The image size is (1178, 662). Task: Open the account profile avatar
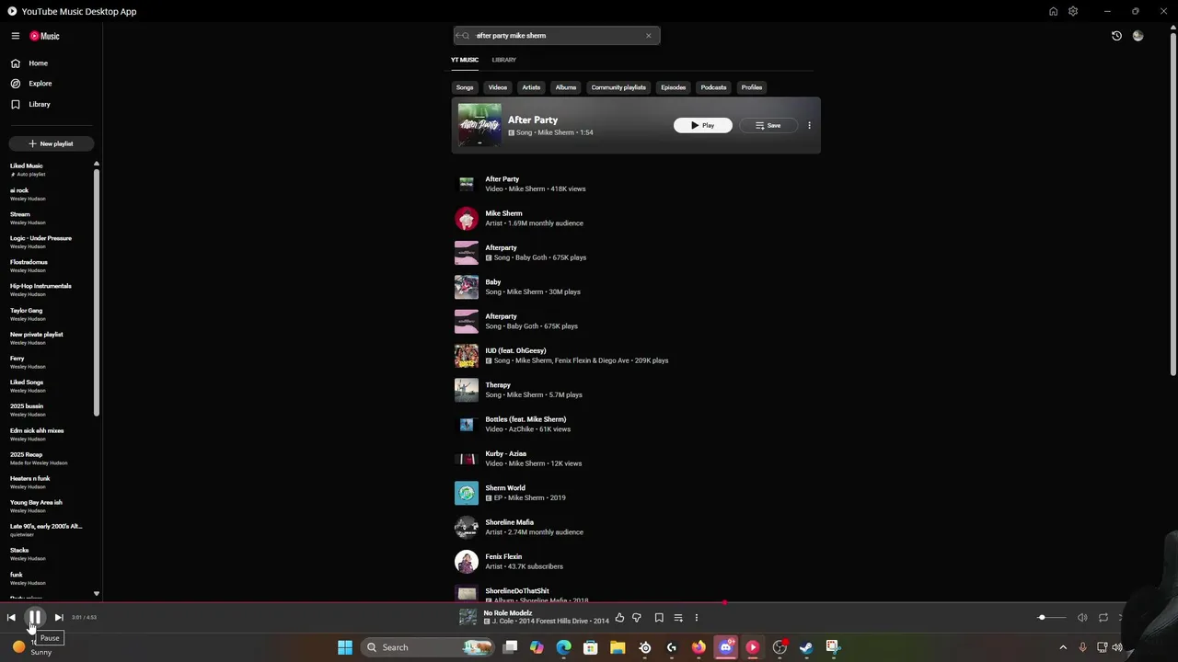[x=1138, y=36]
